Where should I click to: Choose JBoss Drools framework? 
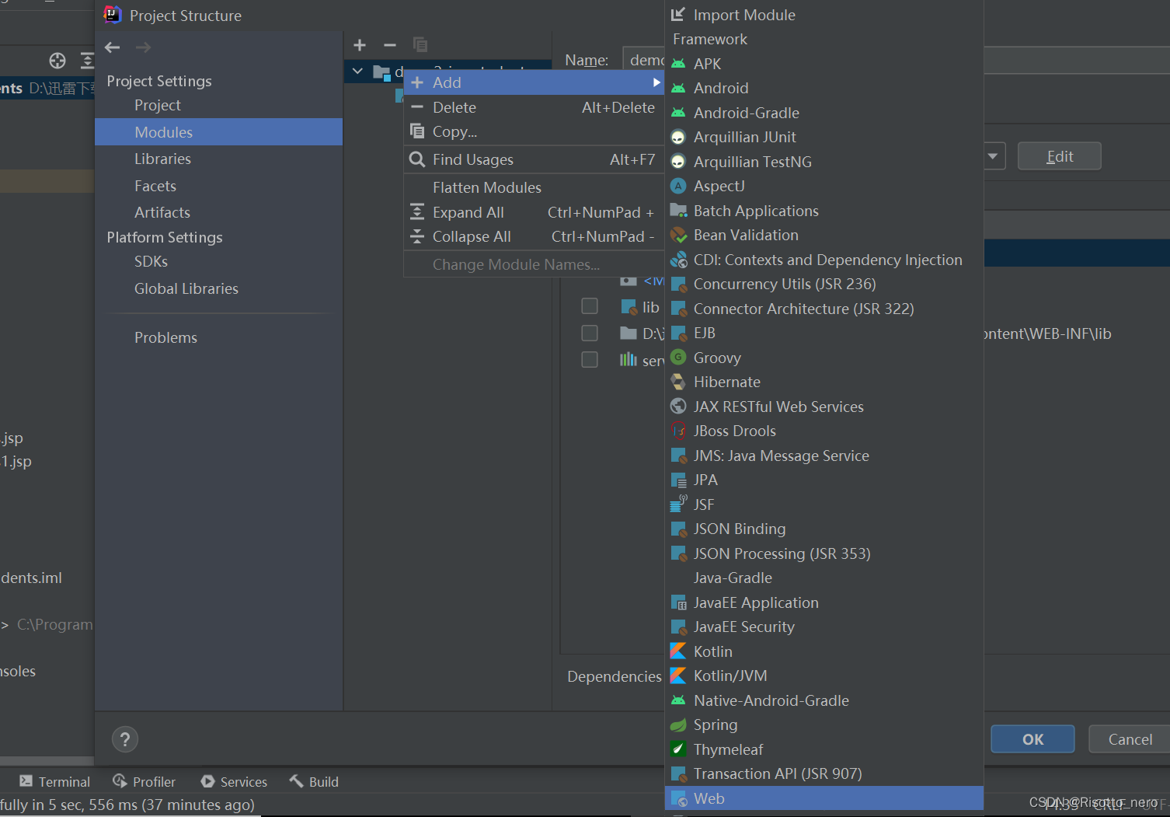[x=824, y=431]
